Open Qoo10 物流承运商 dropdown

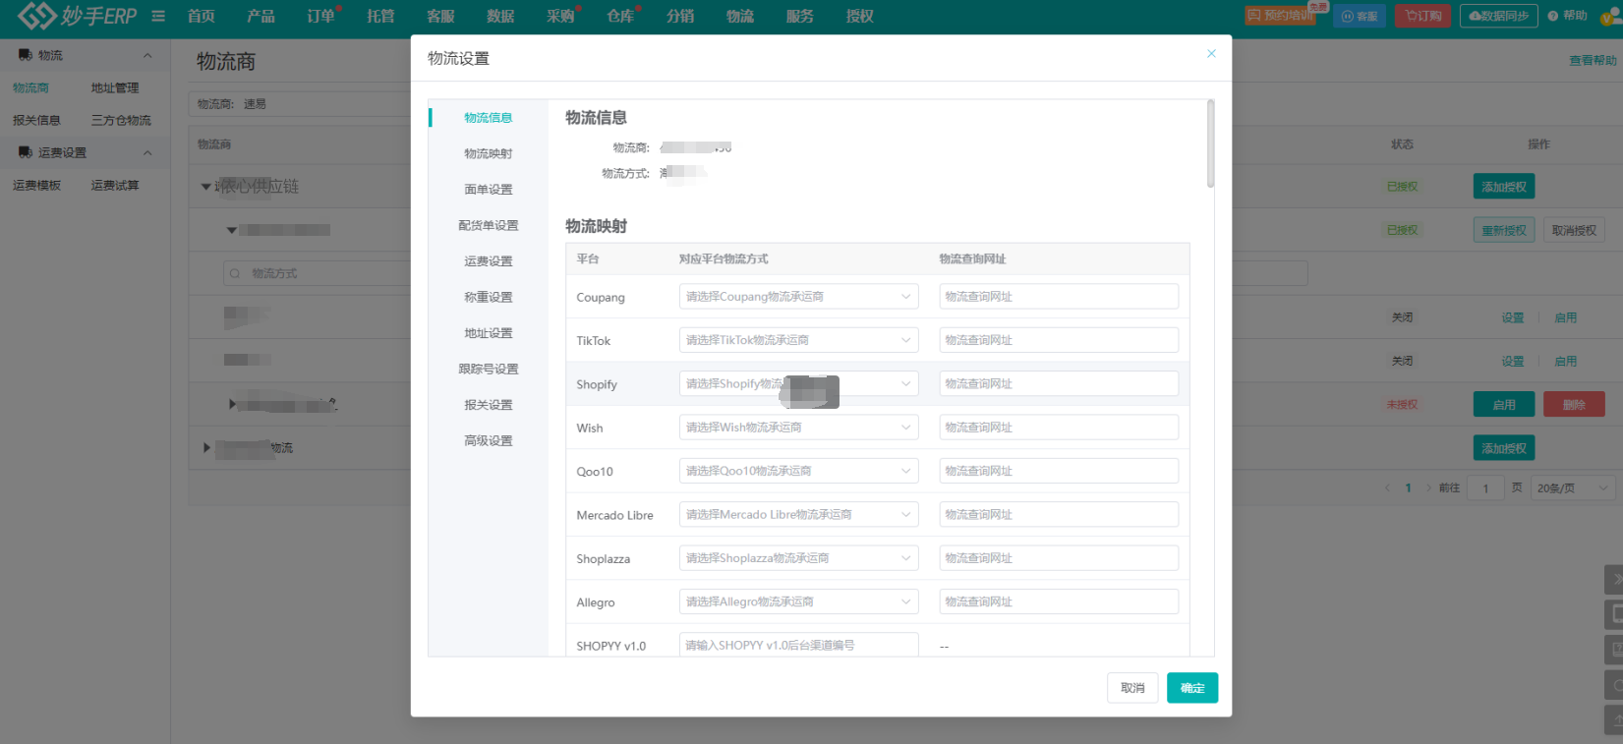(798, 471)
